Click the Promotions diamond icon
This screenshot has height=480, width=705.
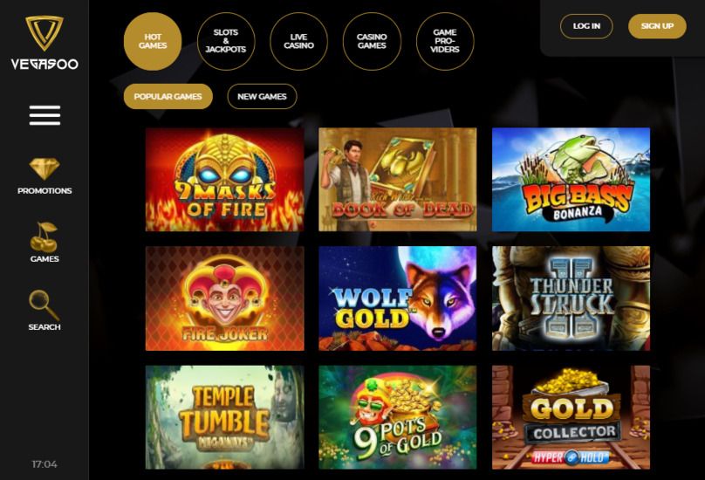[x=44, y=168]
